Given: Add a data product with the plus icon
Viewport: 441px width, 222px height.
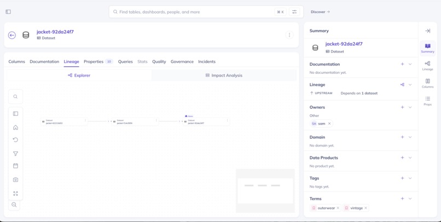Looking at the screenshot, I should [x=402, y=157].
